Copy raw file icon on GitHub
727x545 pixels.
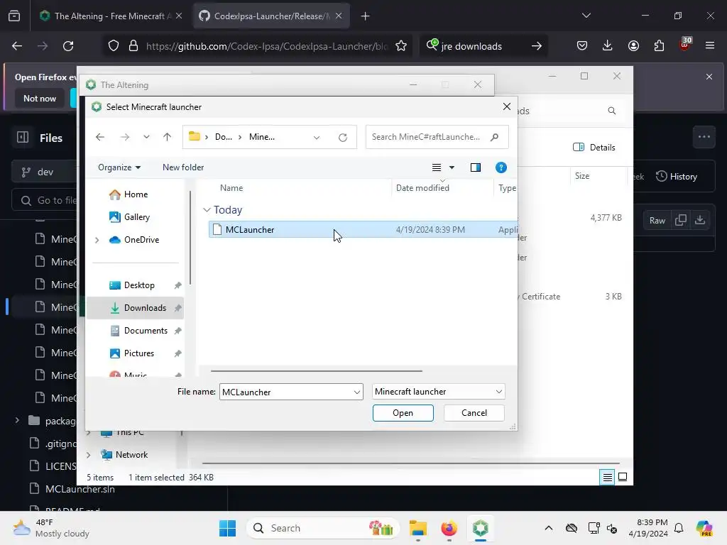click(x=681, y=220)
